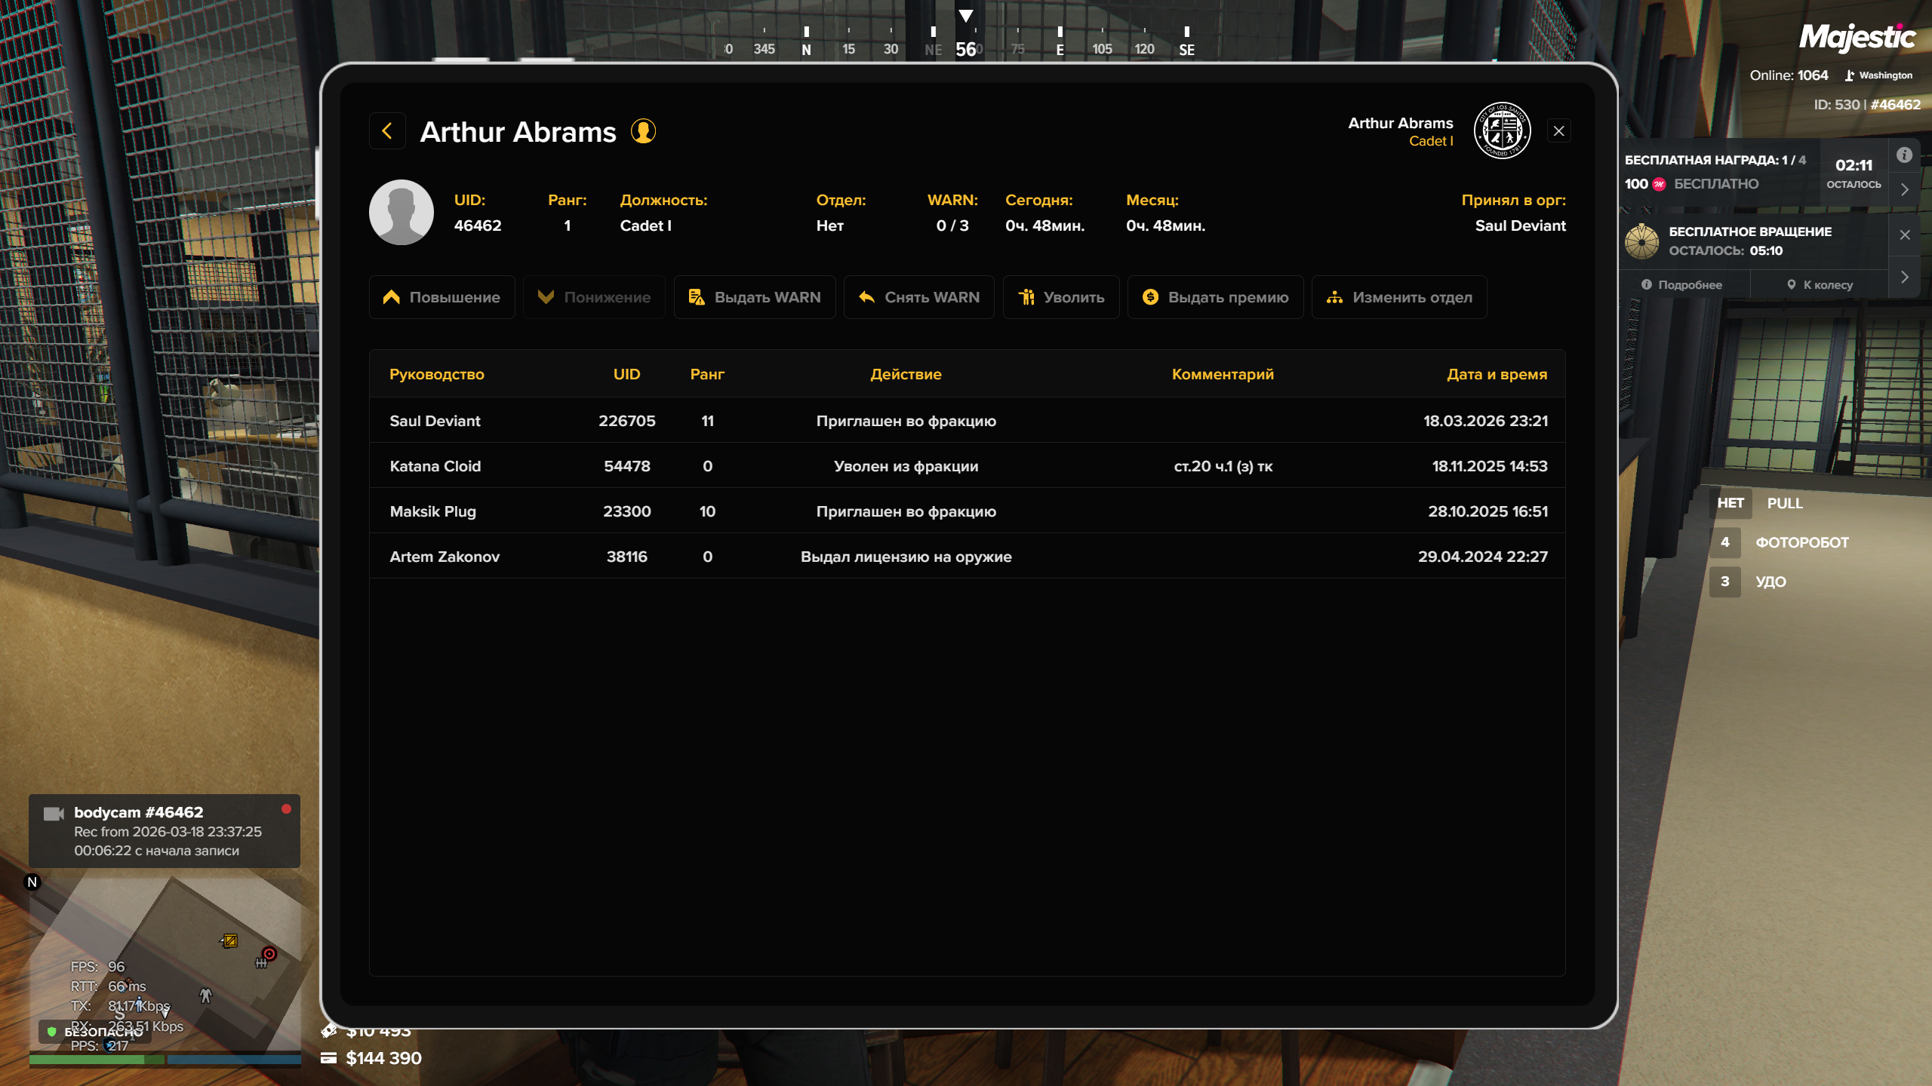1932x1086 pixels.
Task: Open the Подробнее details link
Action: click(x=1682, y=284)
